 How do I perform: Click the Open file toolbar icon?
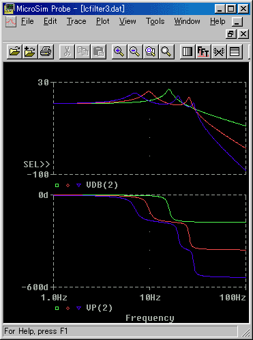pyautogui.click(x=14, y=51)
